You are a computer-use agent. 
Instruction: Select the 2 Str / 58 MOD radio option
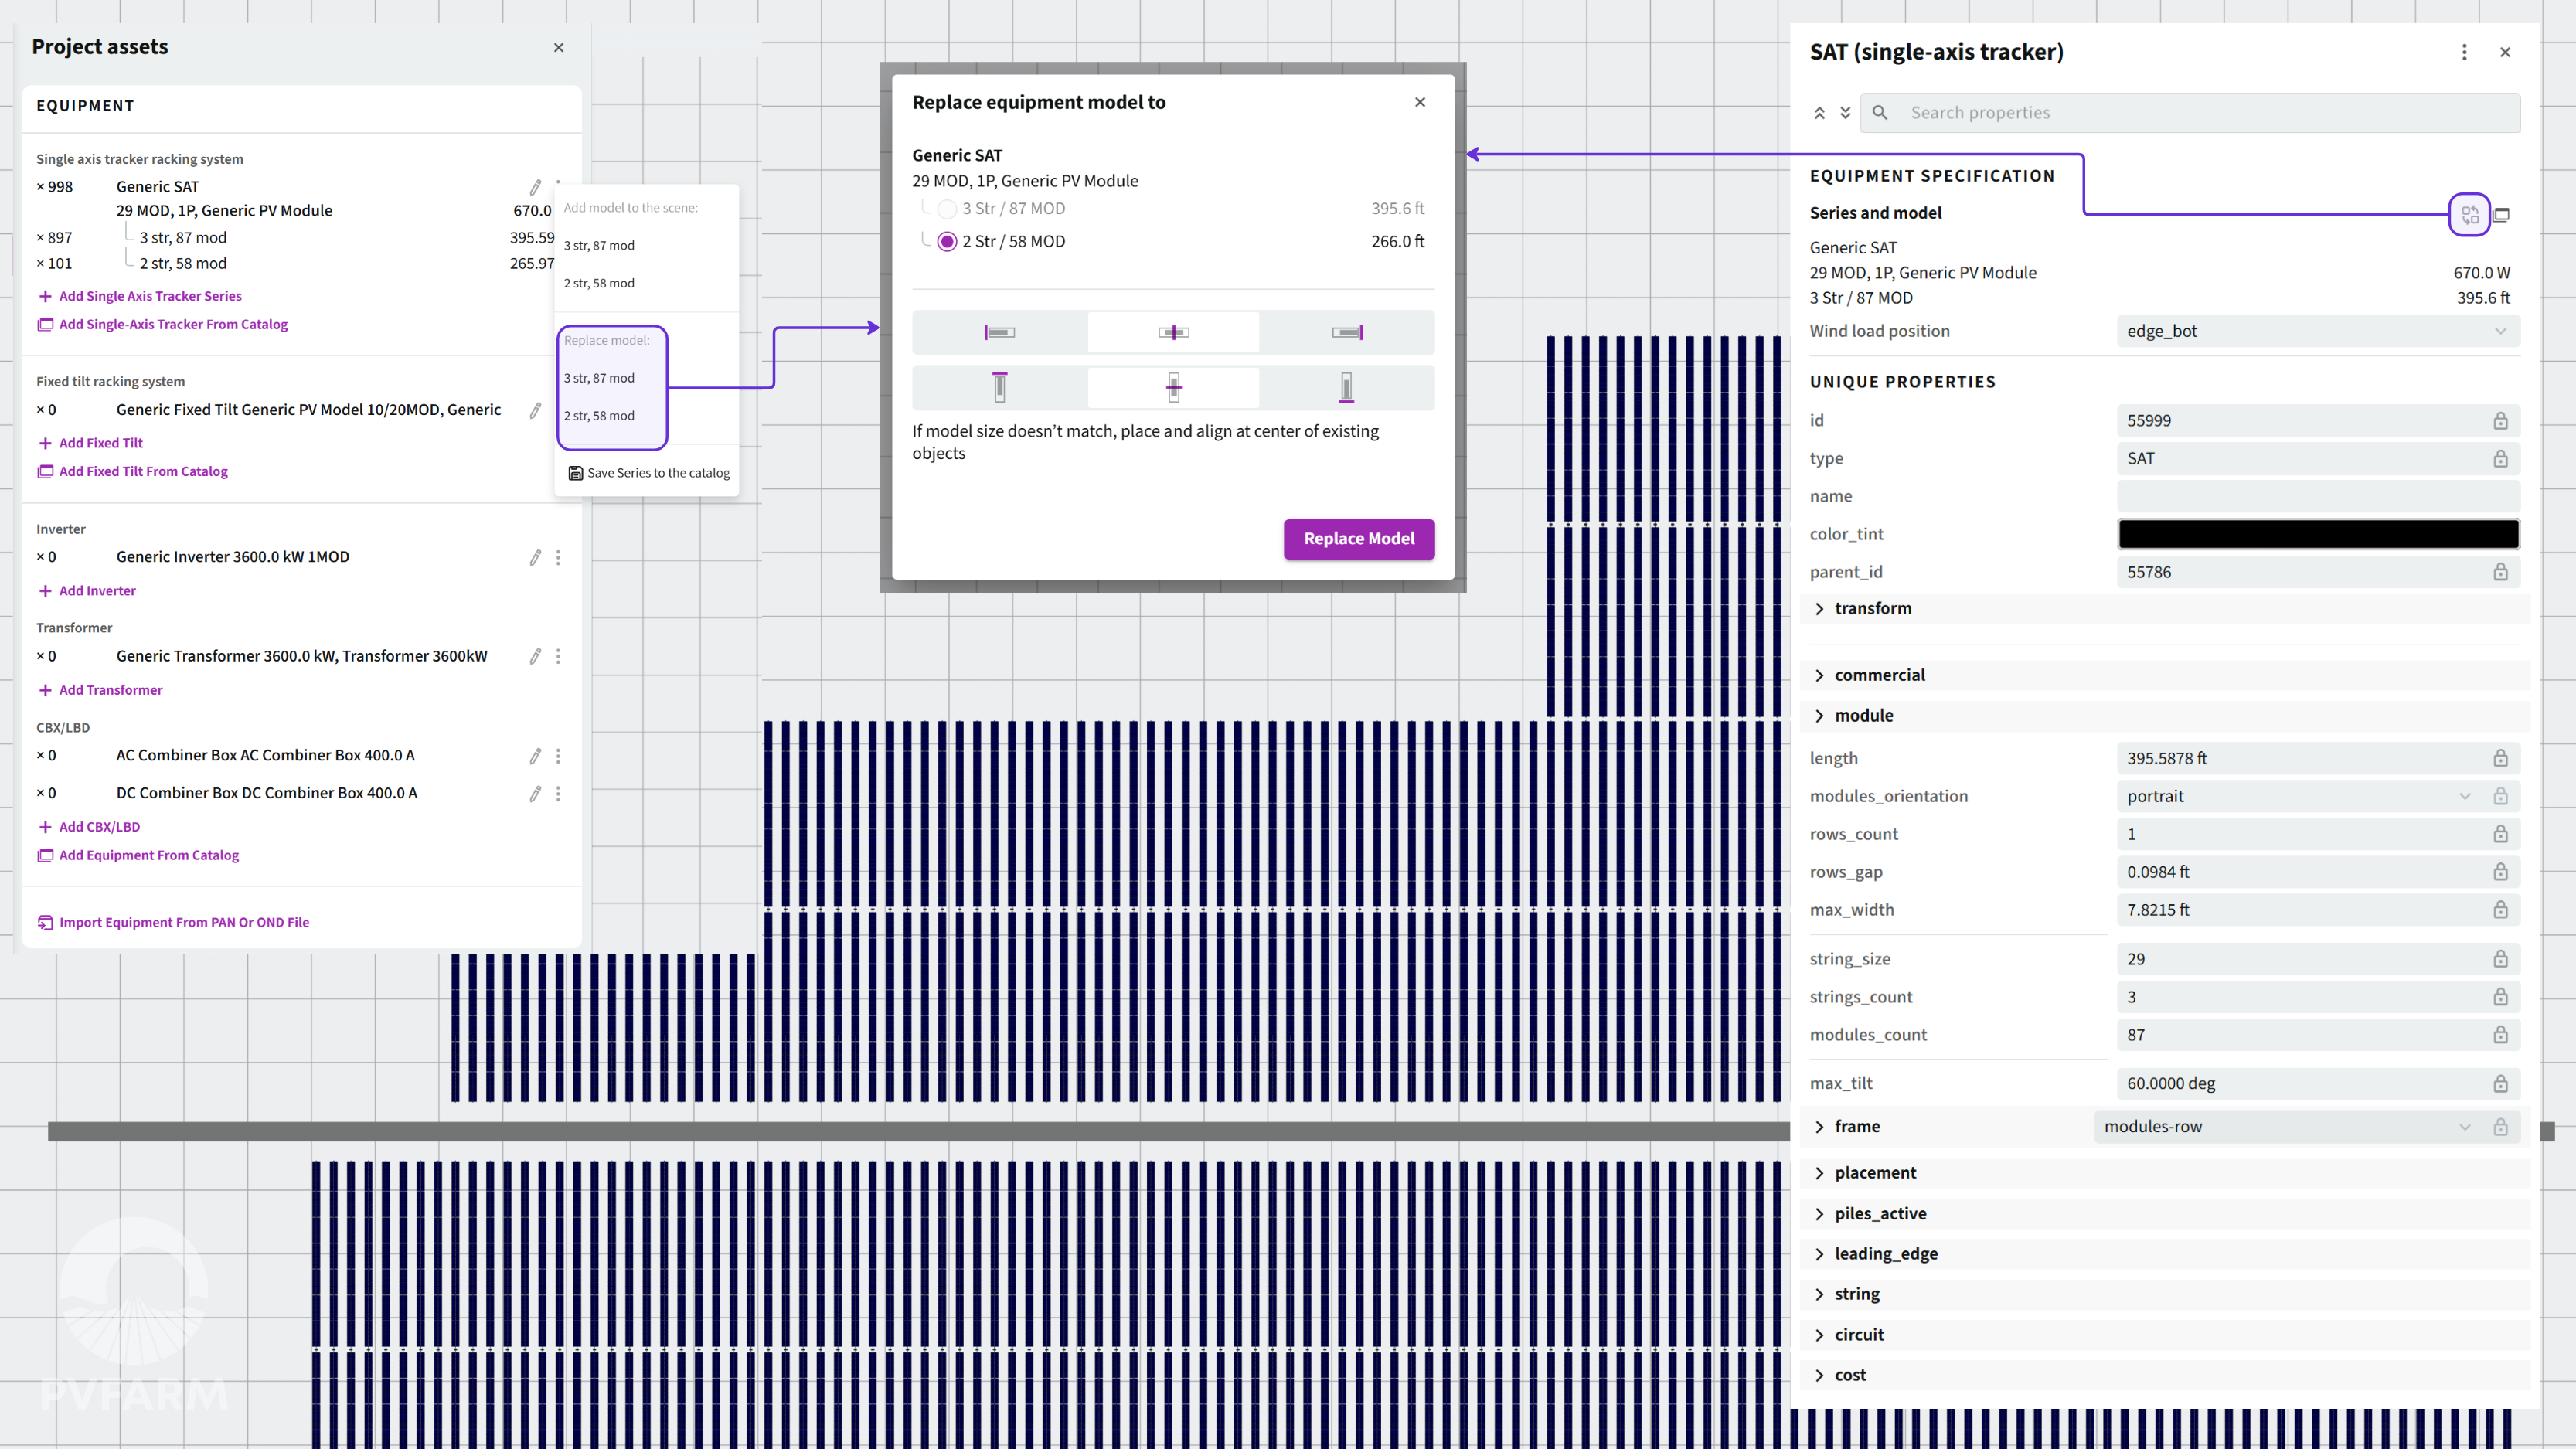point(947,242)
